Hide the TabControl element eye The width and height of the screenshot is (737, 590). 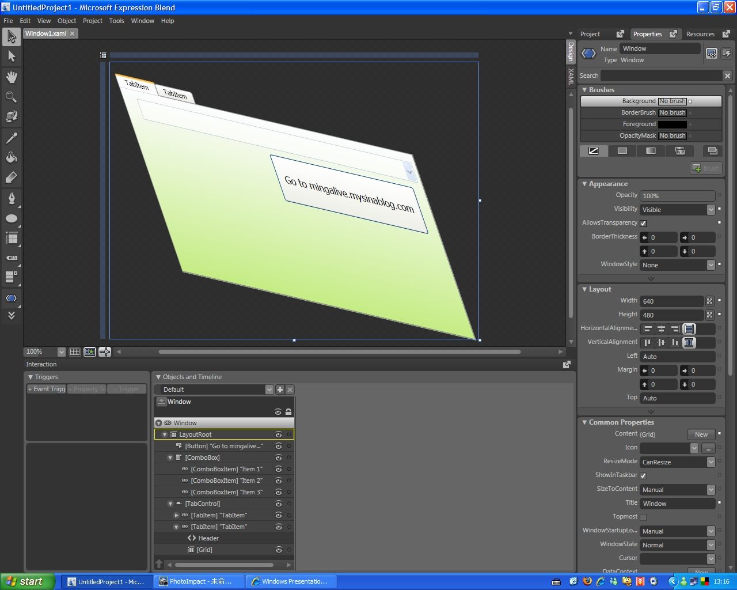[279, 504]
